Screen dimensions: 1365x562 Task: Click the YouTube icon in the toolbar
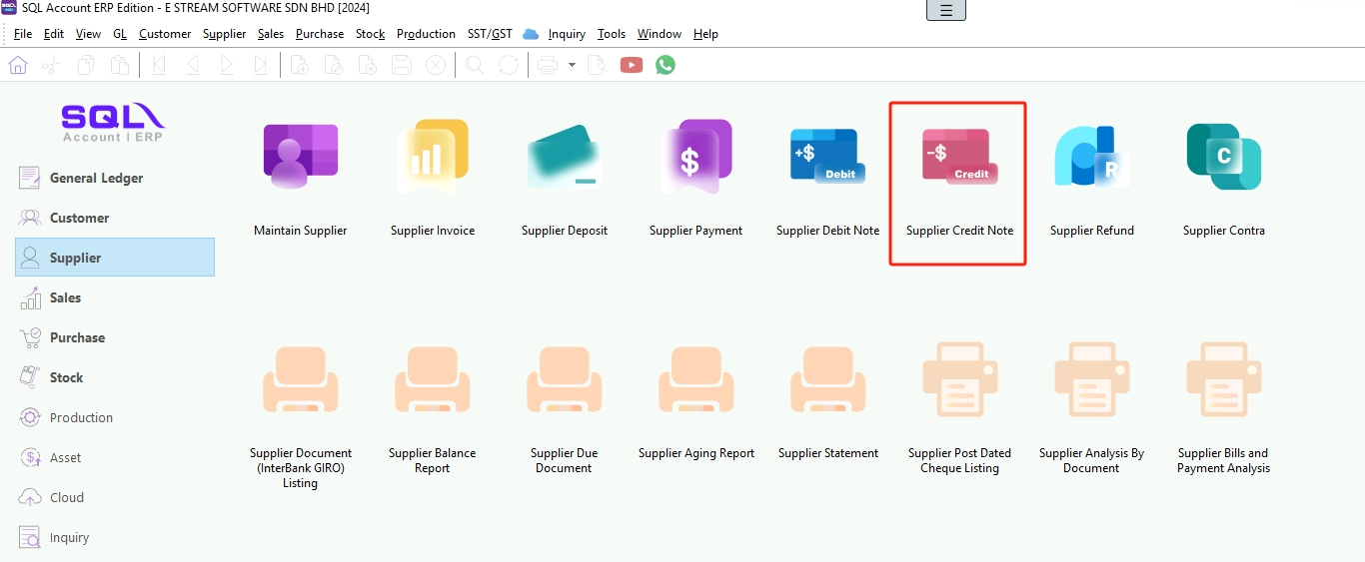tap(632, 65)
